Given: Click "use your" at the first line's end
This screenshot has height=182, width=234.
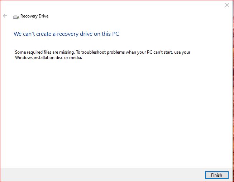Looking at the screenshot, I should point(181,52).
